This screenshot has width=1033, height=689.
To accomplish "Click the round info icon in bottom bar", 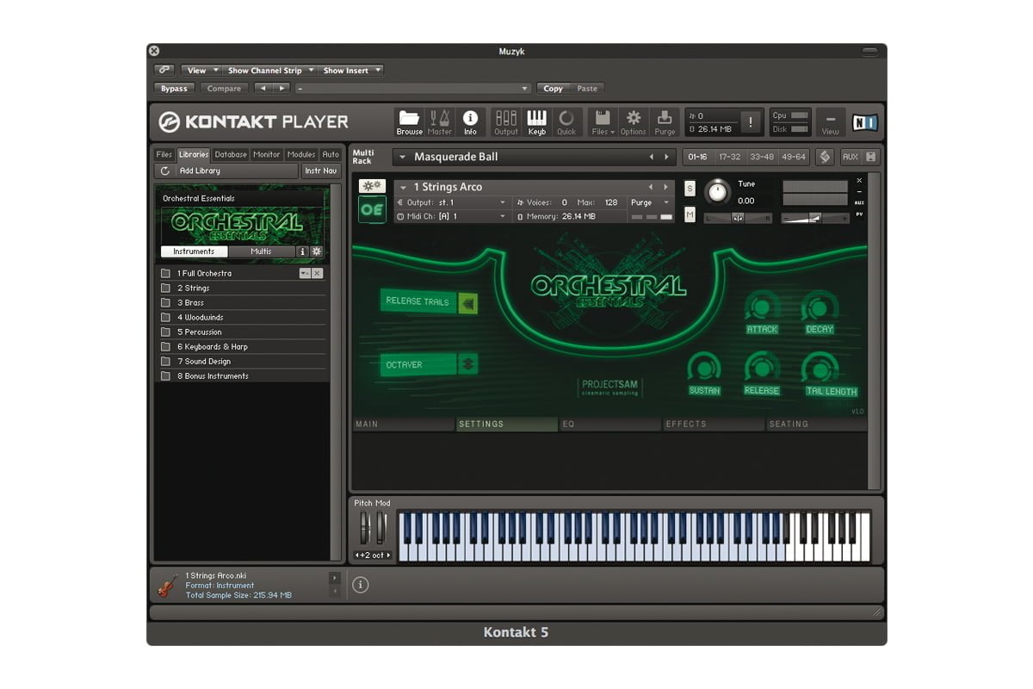I will (361, 585).
